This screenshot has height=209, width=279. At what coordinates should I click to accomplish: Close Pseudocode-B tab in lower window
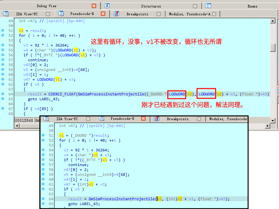[x=143, y=119]
